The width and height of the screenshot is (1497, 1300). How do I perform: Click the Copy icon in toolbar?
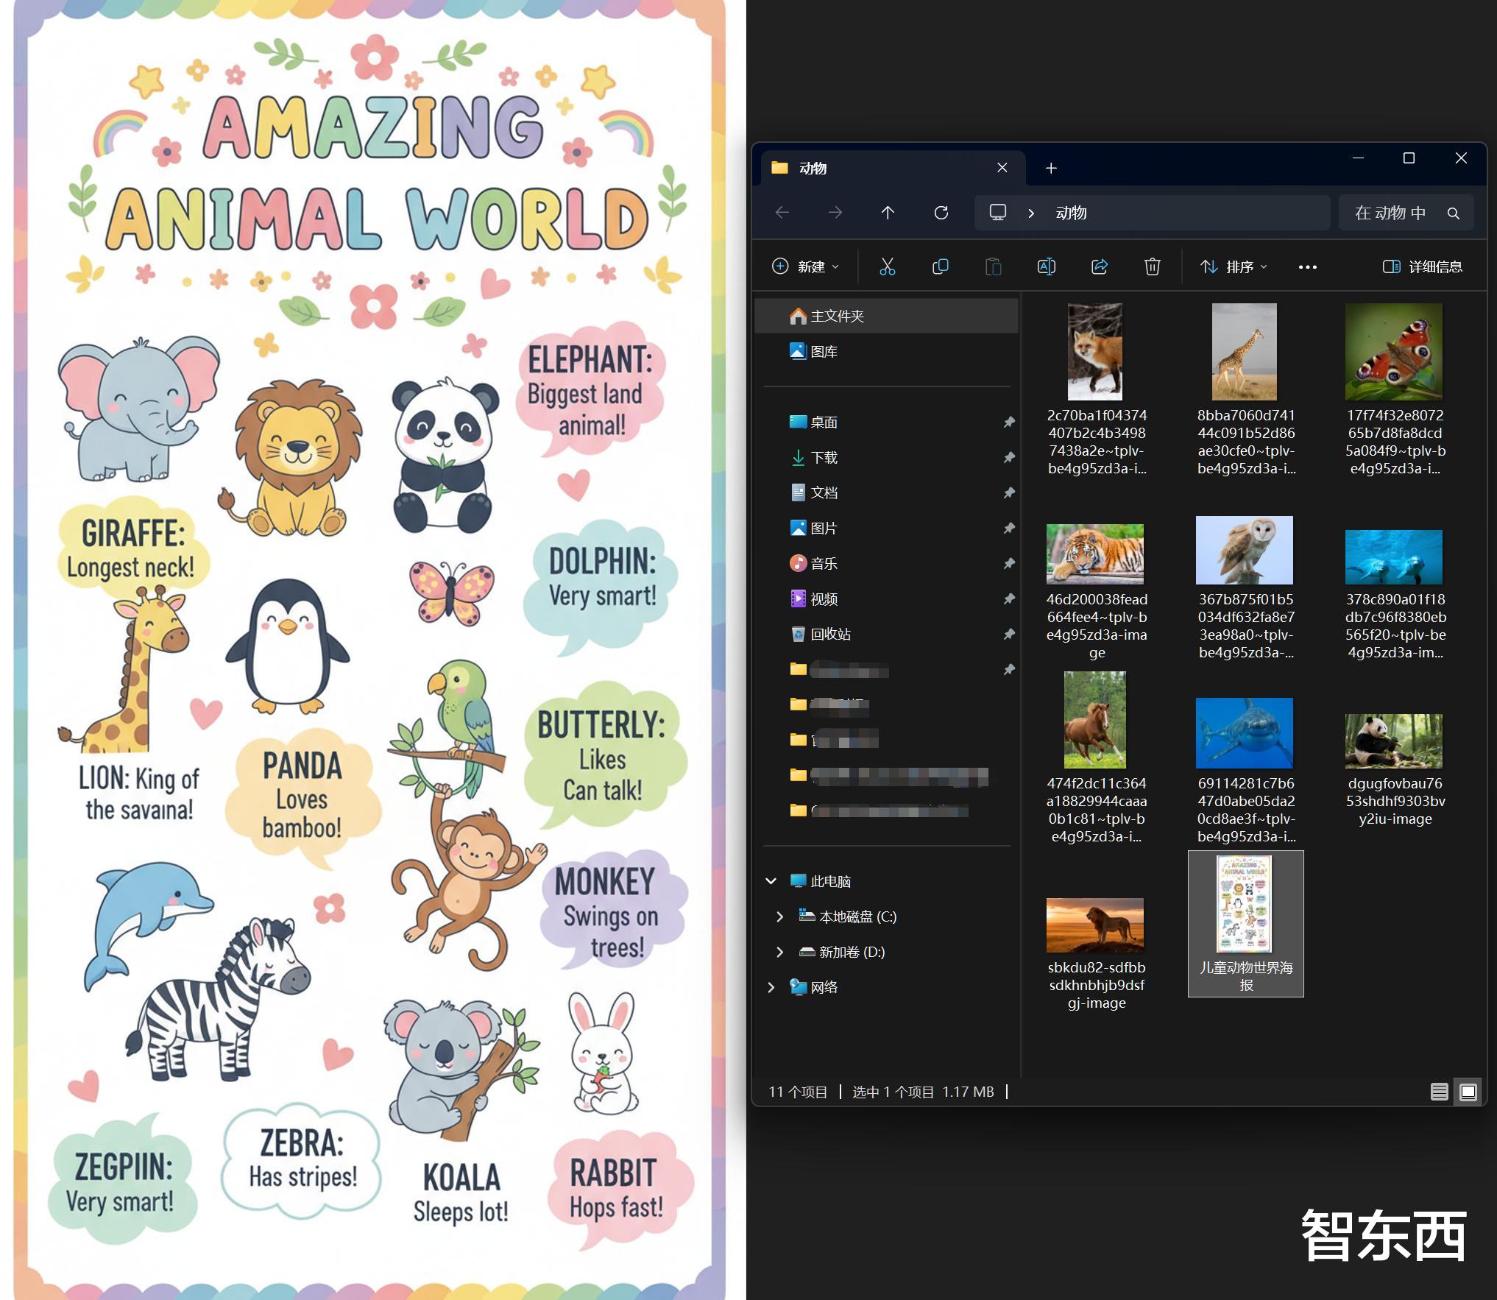point(940,266)
